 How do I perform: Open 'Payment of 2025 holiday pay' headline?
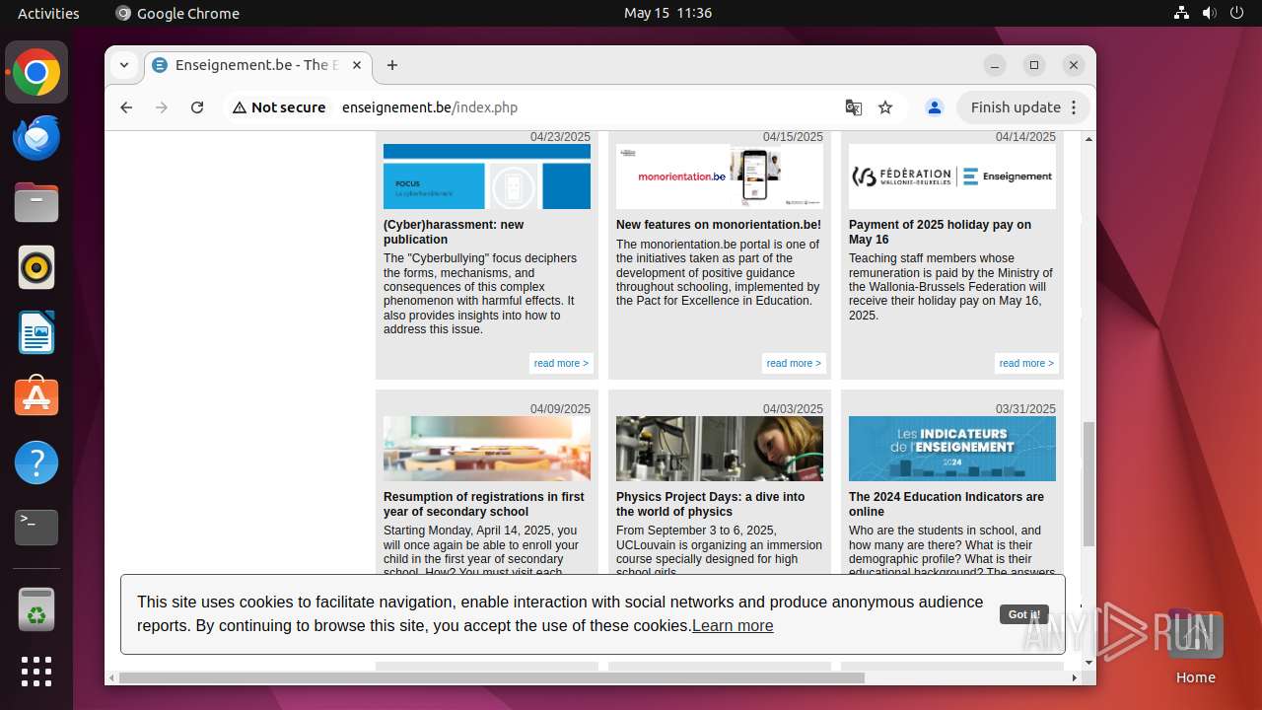940,232
